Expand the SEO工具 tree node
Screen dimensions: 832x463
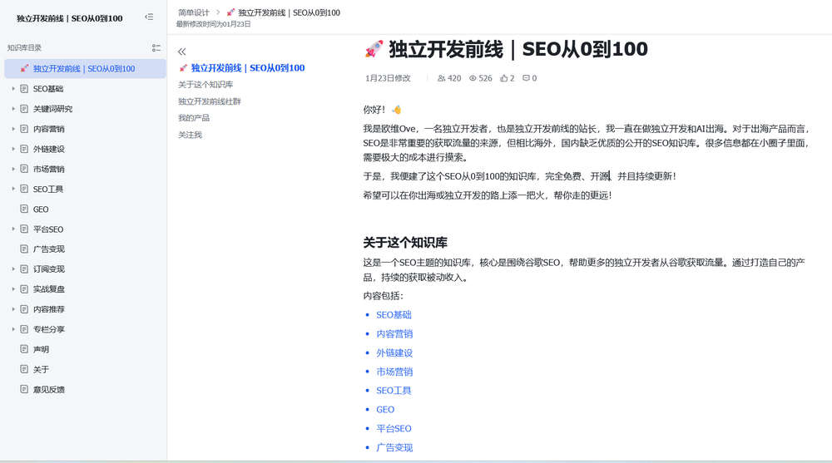click(x=13, y=189)
